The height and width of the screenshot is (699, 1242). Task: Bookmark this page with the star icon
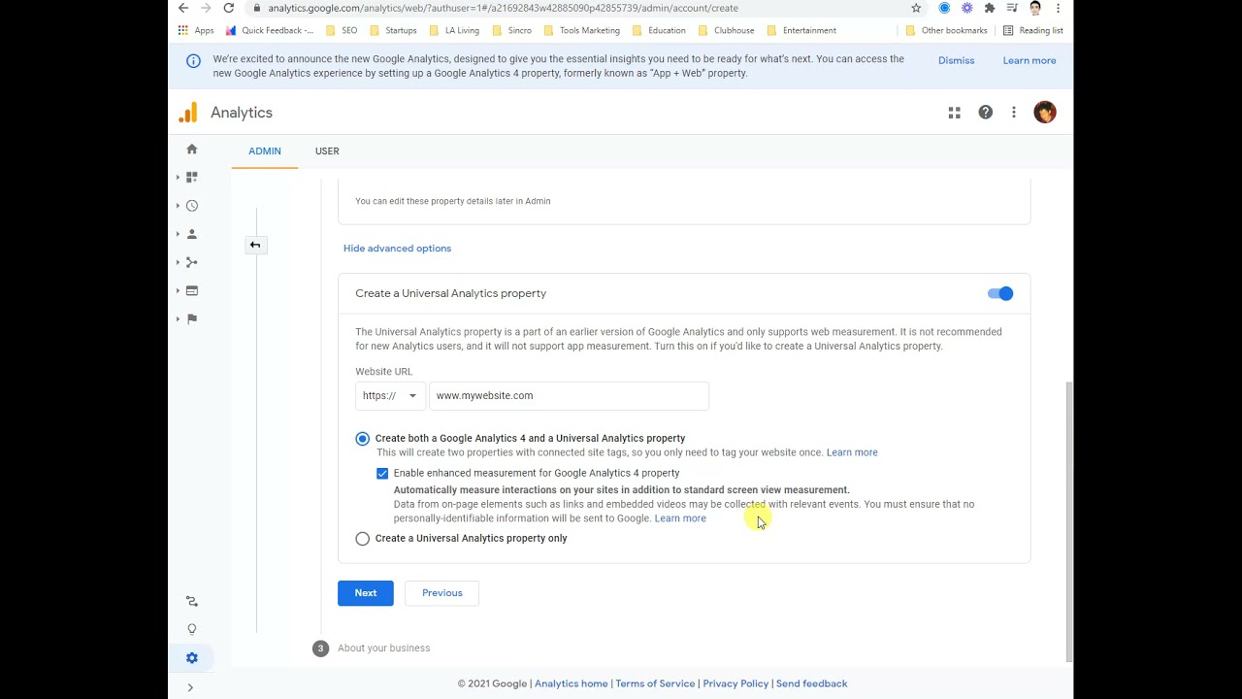(916, 8)
